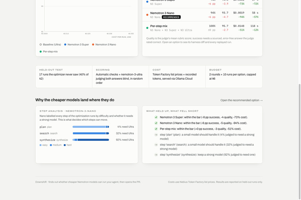Screen dimensions: 301x200
Task: Click the SCORING info card
Action: [121, 77]
